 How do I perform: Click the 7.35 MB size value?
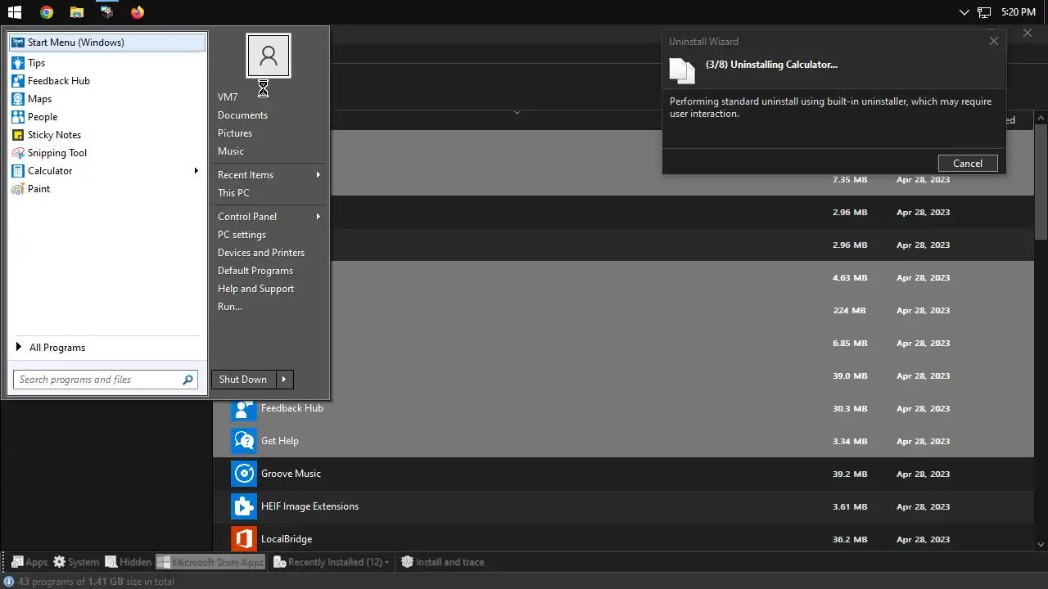point(849,179)
